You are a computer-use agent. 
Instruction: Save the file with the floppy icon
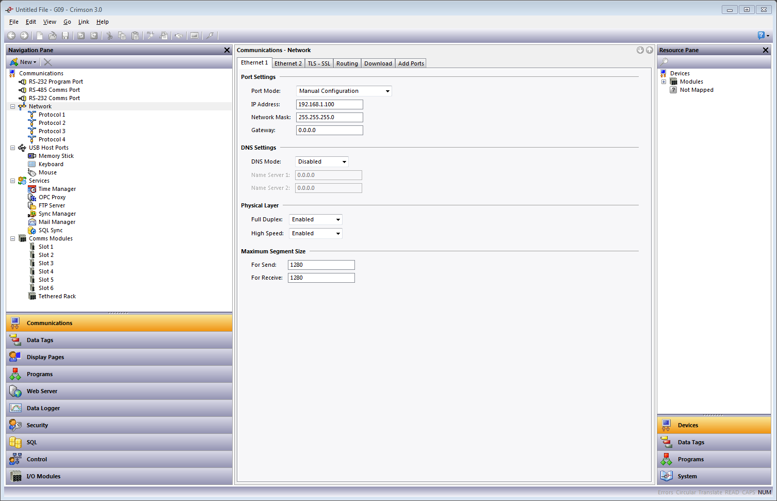point(66,36)
